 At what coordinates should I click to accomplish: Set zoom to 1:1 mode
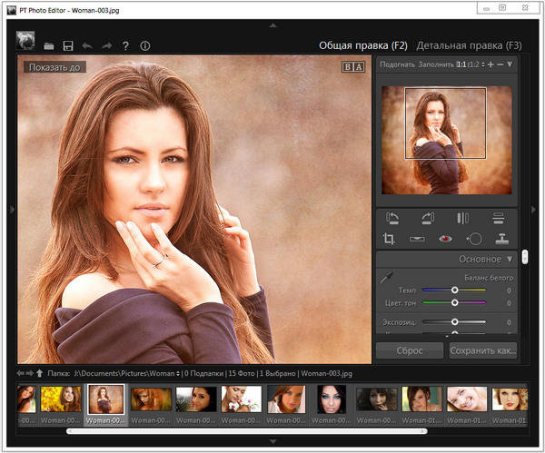(x=461, y=64)
